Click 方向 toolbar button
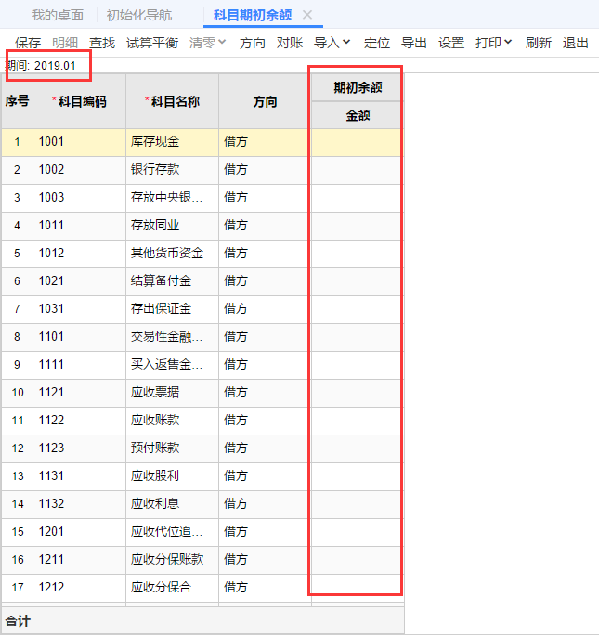The height and width of the screenshot is (637, 599). pyautogui.click(x=253, y=43)
